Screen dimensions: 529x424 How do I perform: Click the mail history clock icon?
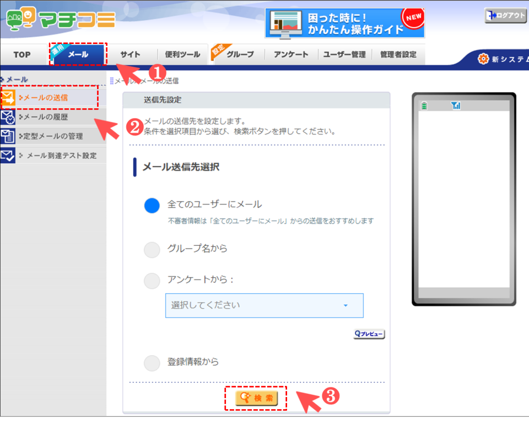click(x=8, y=117)
